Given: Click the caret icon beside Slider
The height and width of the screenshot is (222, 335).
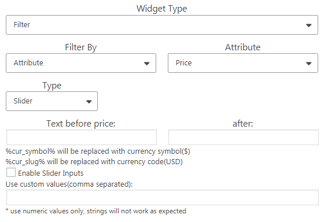Looking at the screenshot, I should pos(89,102).
